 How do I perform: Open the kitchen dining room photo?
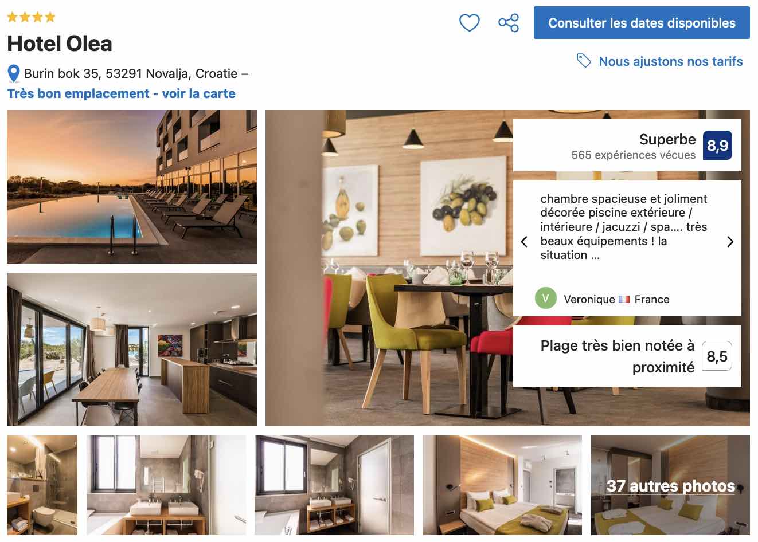coord(132,349)
